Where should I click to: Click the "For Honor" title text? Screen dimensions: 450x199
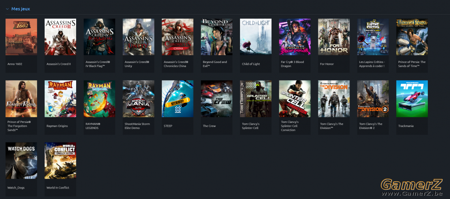click(x=327, y=64)
